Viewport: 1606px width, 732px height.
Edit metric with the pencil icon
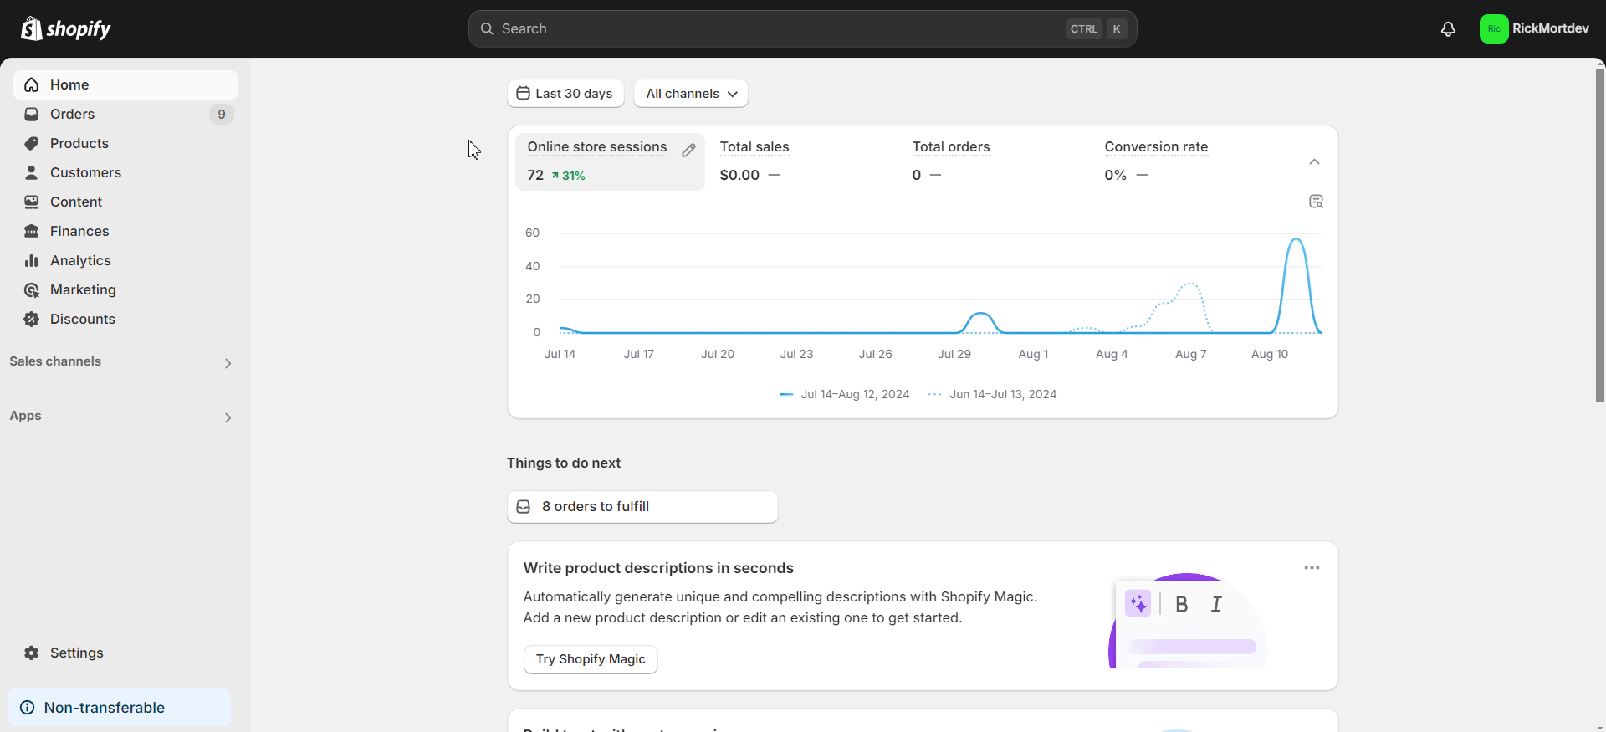688,151
